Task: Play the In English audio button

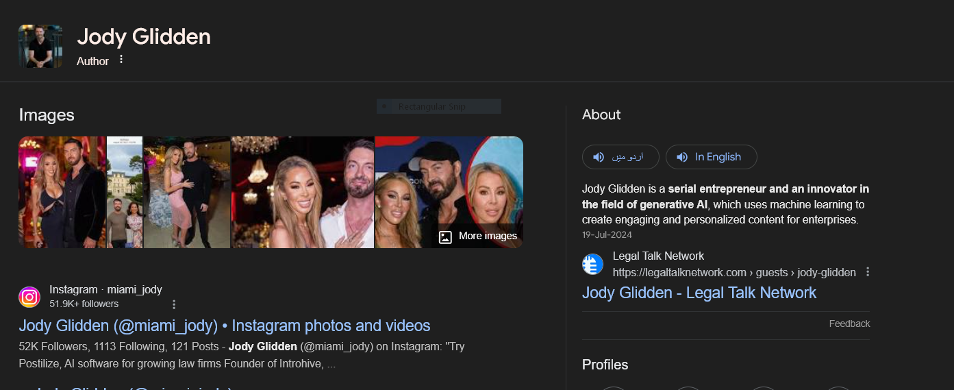Action: (711, 157)
